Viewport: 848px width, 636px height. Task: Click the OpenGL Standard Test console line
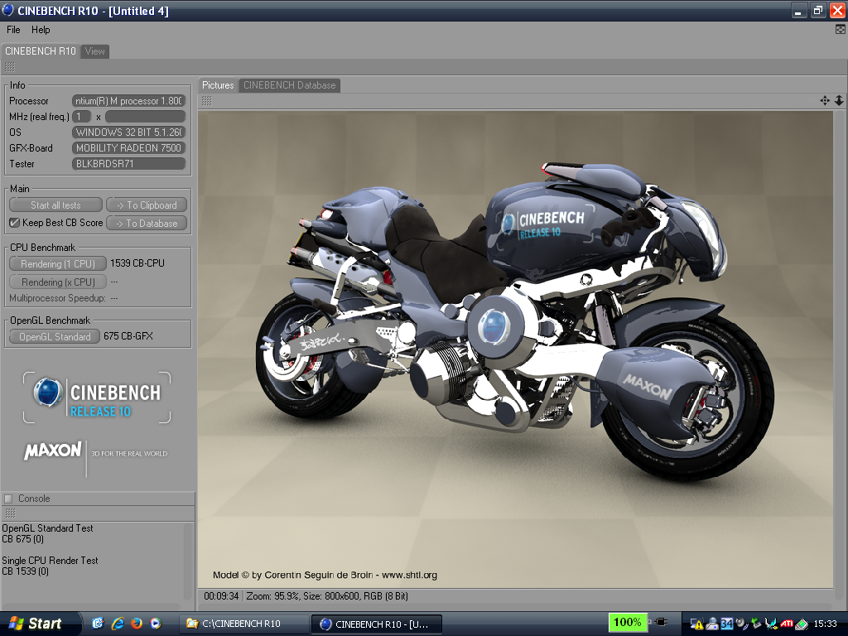[47, 528]
